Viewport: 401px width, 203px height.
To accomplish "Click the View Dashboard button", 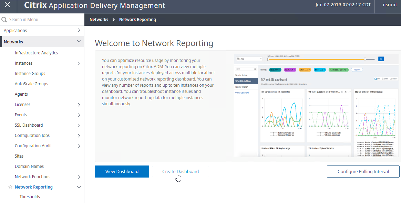I will 122,172.
